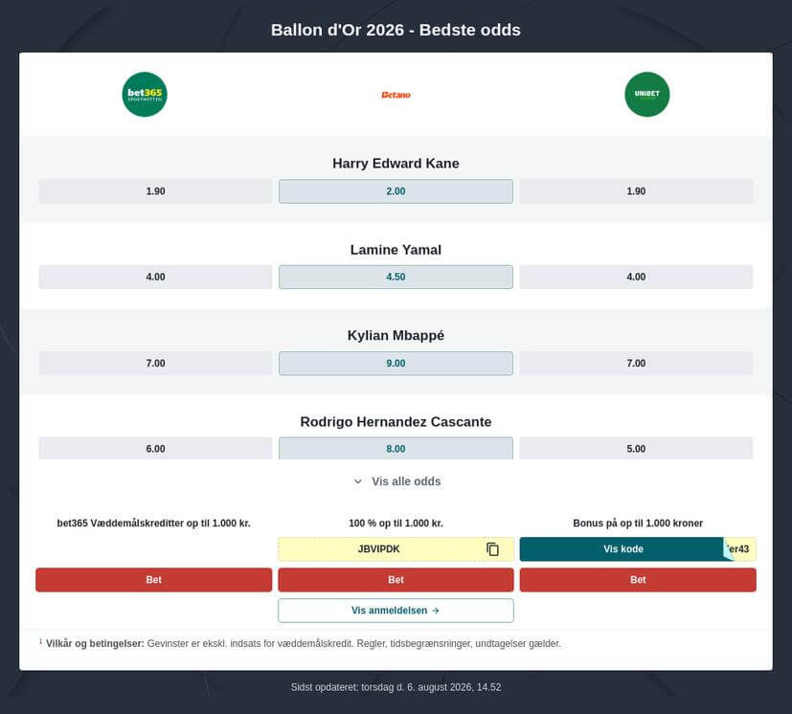Select bet365 7.00 odds for Kylian Mbappé
The height and width of the screenshot is (714, 792).
[x=155, y=363]
